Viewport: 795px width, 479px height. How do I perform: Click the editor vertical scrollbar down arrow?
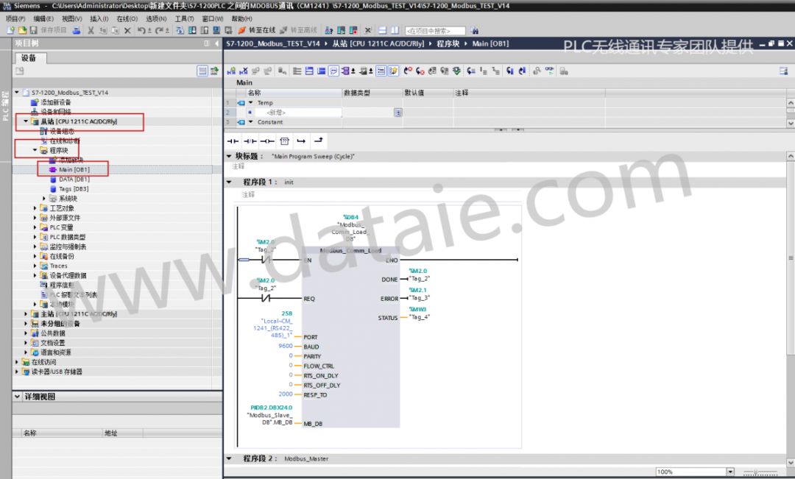click(791, 462)
